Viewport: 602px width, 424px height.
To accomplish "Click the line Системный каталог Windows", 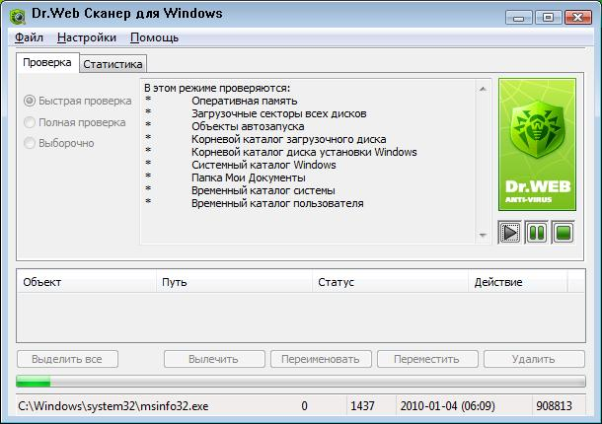I will point(263,165).
